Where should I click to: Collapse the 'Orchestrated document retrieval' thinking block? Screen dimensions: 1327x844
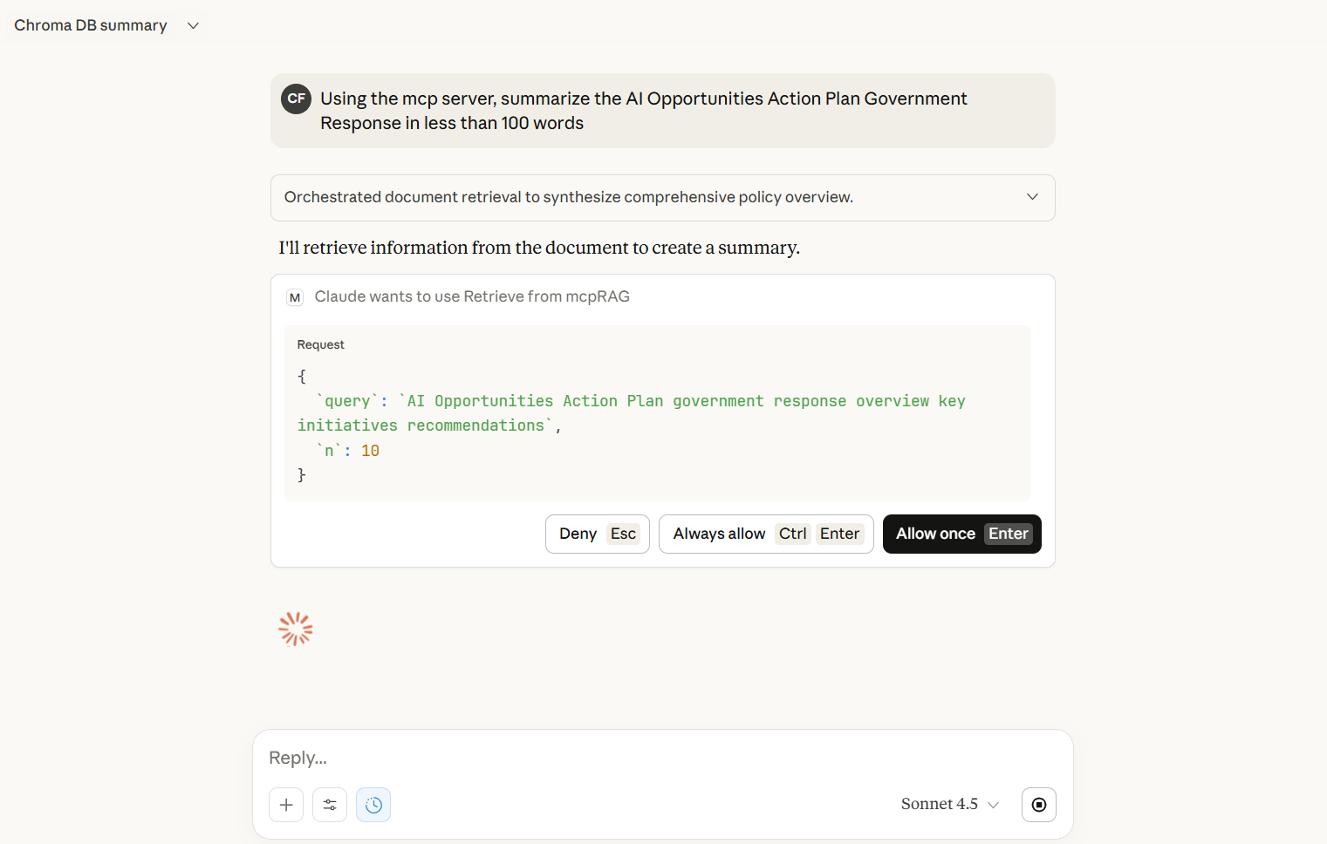[x=1032, y=197]
